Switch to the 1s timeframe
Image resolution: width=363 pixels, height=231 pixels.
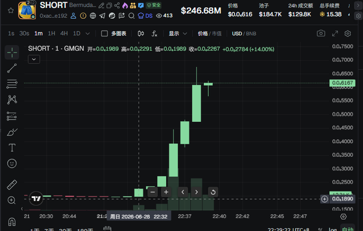[x=11, y=34]
